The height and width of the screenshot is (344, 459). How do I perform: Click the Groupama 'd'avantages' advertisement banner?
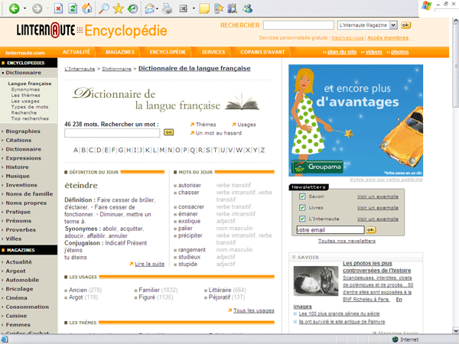356,121
